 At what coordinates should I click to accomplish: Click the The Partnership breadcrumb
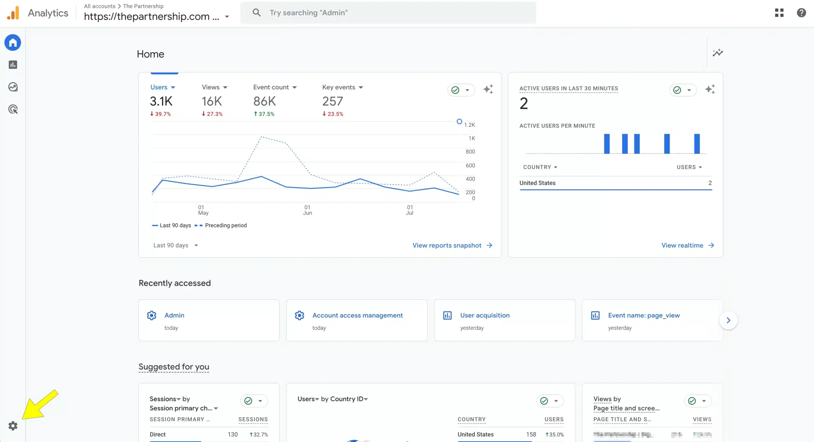click(143, 6)
